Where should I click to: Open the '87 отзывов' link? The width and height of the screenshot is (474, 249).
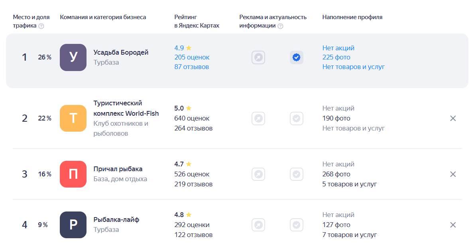coord(192,67)
